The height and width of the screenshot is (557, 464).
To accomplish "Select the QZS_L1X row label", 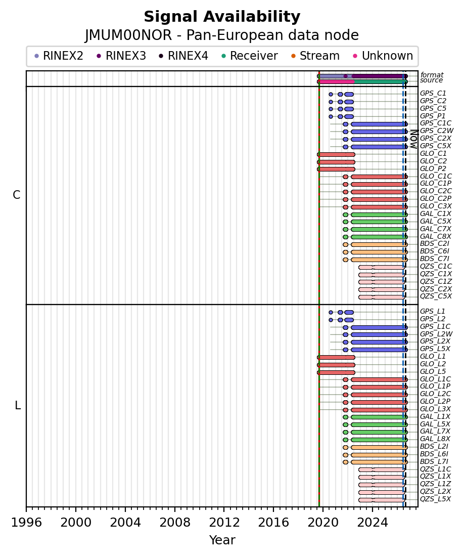I will tap(436, 477).
